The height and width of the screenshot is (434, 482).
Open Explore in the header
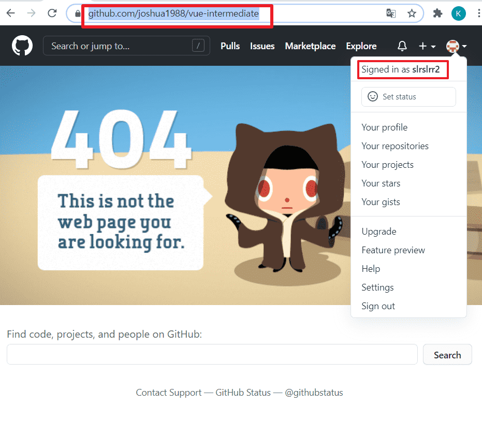[361, 46]
